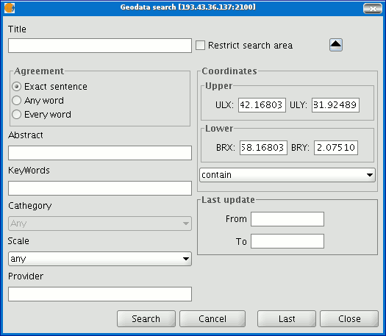Screen dimensions: 386x336
Task: Click the Provider input field
Action: pos(100,294)
